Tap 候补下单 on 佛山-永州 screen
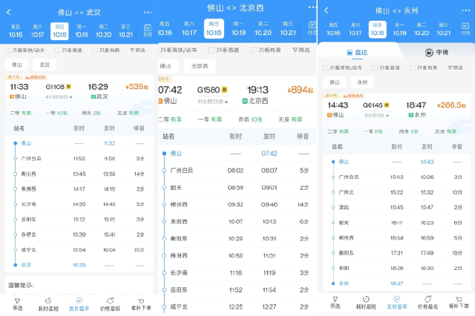 pyautogui.click(x=459, y=303)
